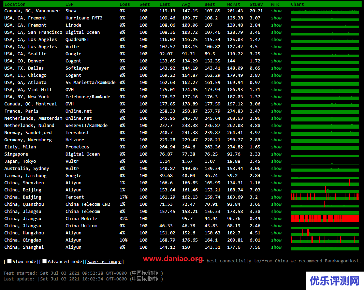Image resolution: width=364 pixels, height=290 pixels.
Task: Show MTR for Taiwan, Taichung Google
Action: (276, 175)
